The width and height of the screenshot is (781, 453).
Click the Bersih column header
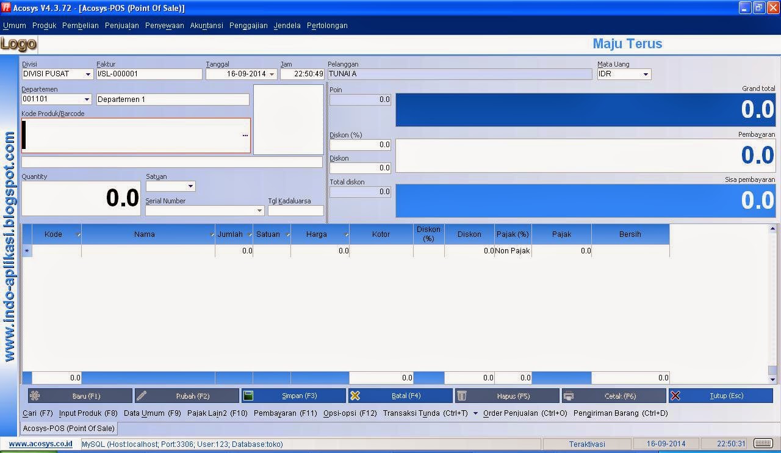pos(630,234)
